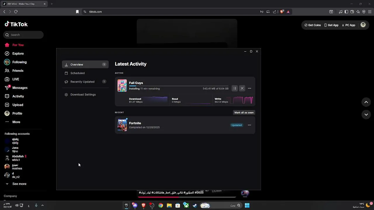Click the share page icon in address bar
This screenshot has width=374, height=210.
(275, 12)
